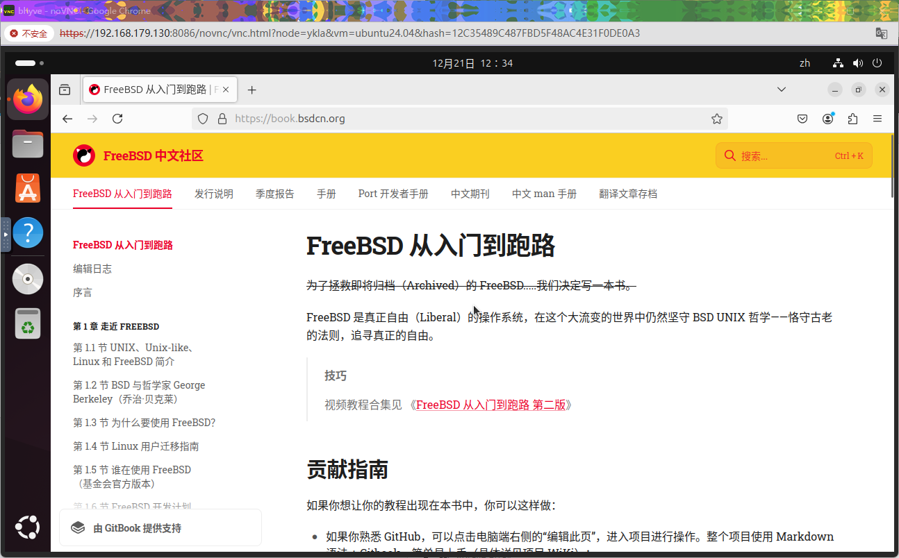Click the 第 1 章 走近 FREEBSD heading
The image size is (899, 558).
[x=116, y=326]
